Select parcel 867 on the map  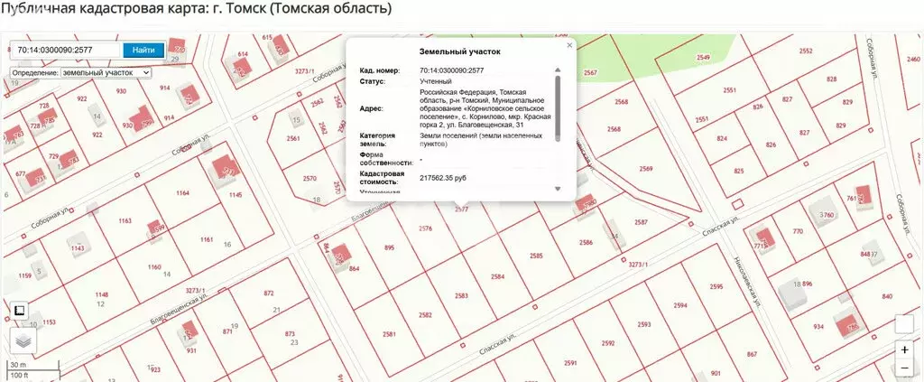pos(752,354)
